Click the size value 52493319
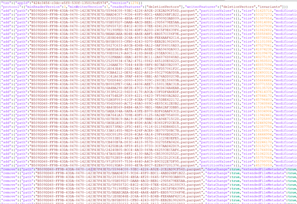This screenshot has height=204, width=297. click(264, 73)
